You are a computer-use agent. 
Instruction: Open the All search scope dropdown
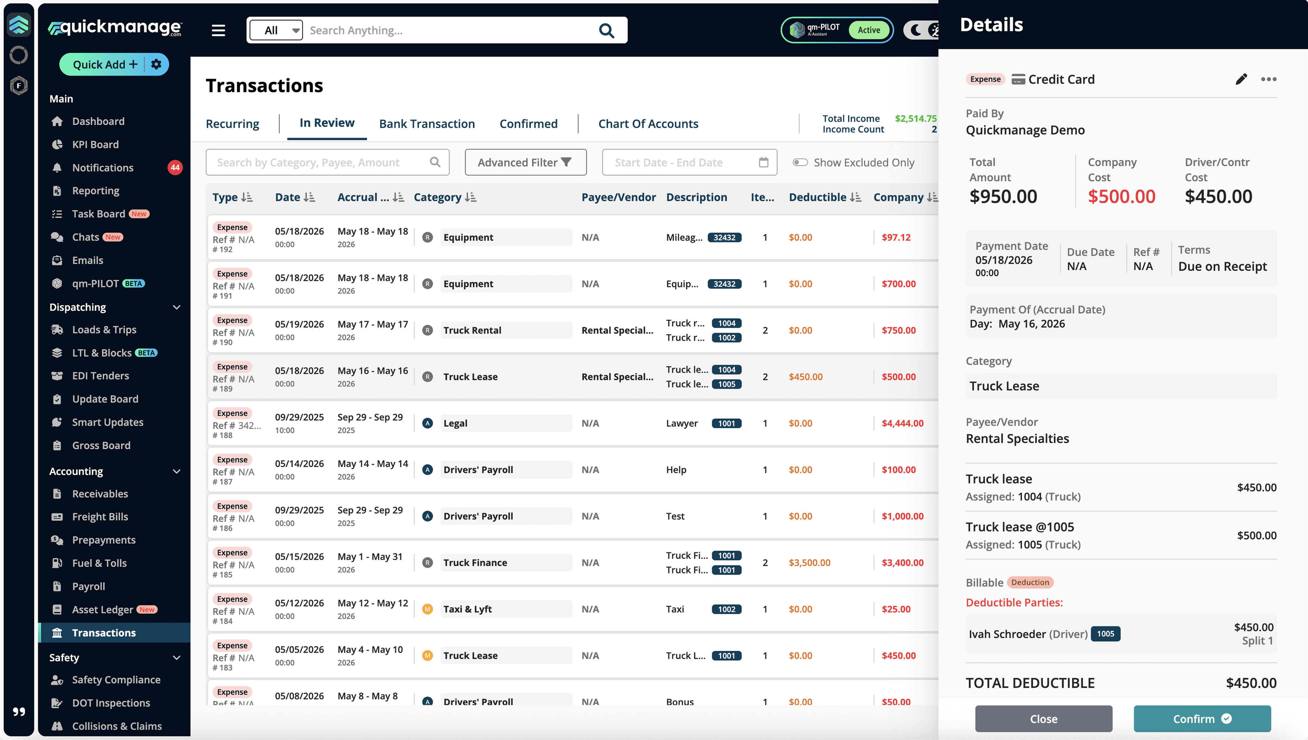(276, 31)
